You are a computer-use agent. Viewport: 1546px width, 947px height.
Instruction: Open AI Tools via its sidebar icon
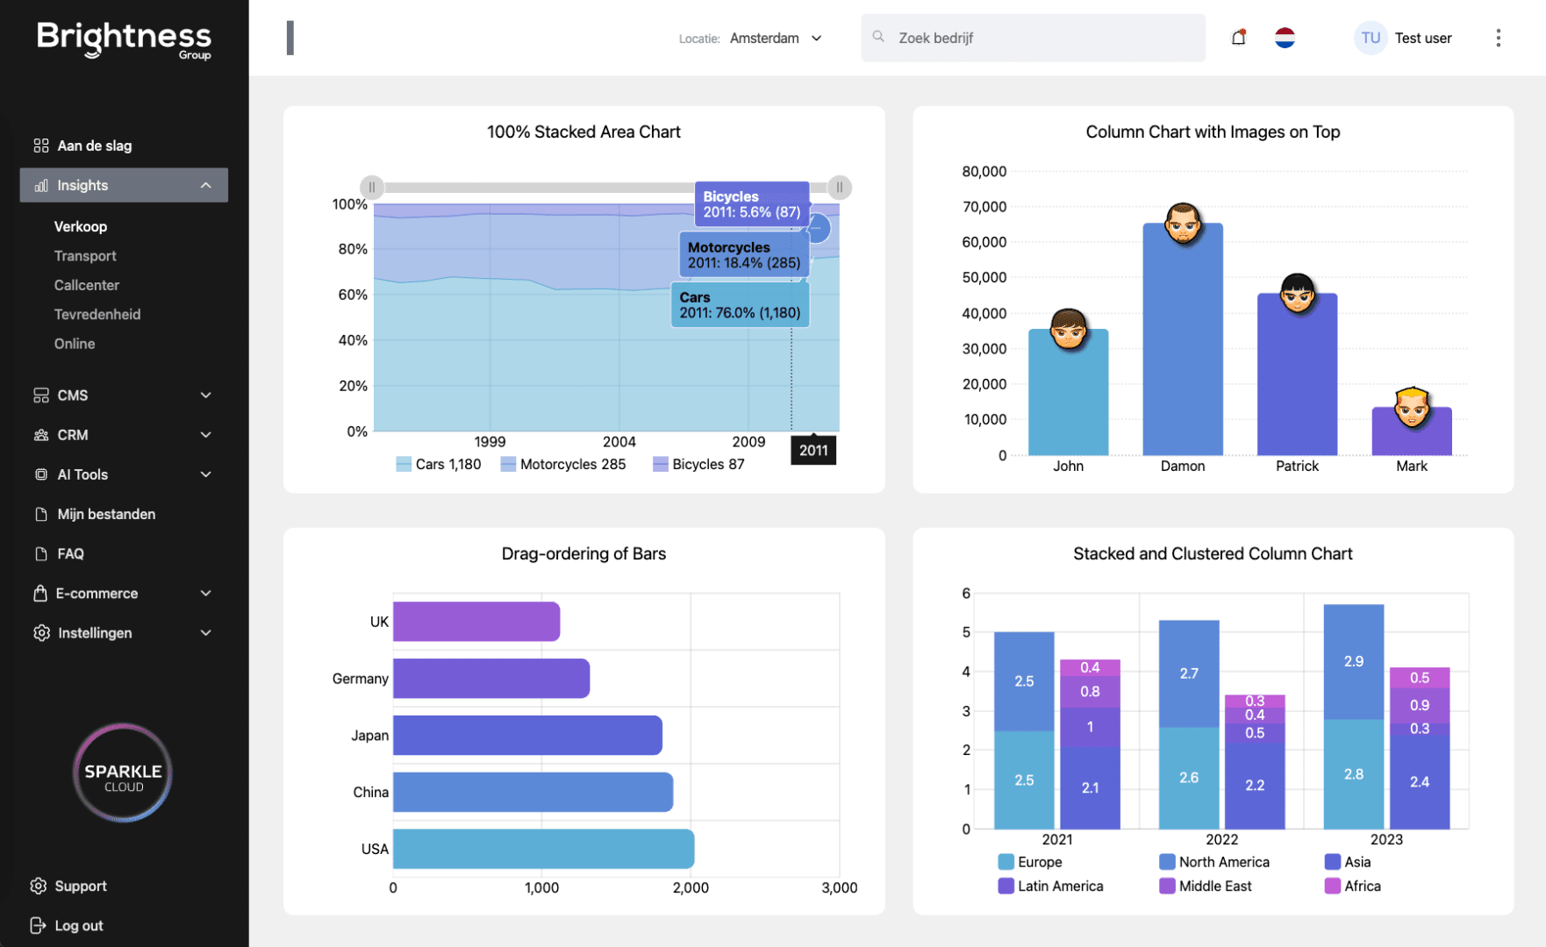point(40,474)
